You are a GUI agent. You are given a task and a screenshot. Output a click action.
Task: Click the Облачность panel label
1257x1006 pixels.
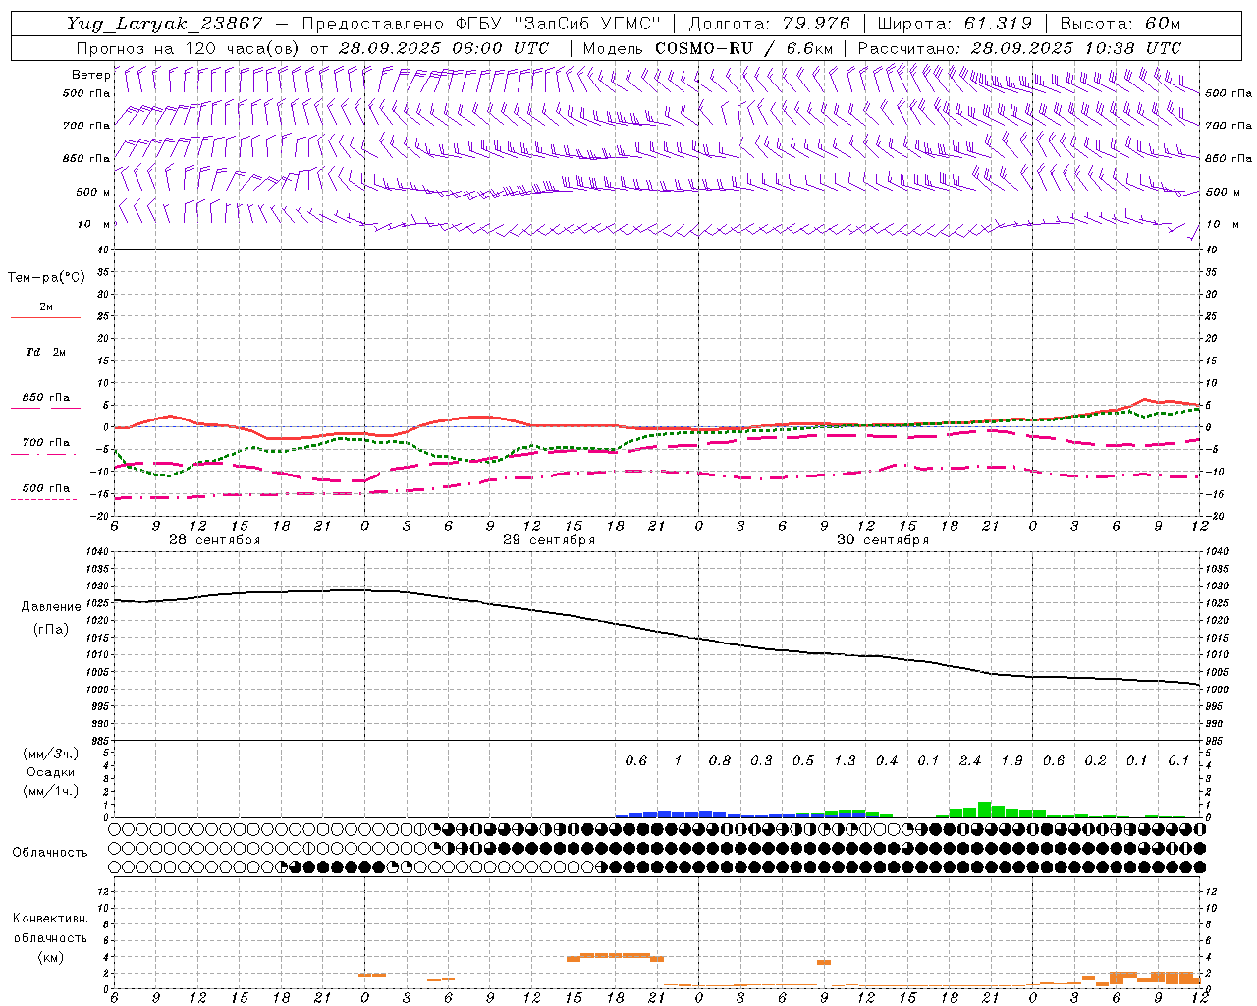pos(50,853)
